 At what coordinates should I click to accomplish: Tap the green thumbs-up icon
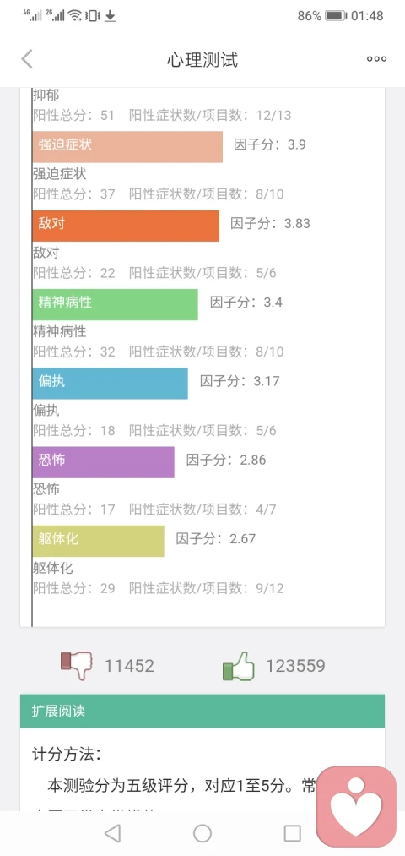coord(239,666)
